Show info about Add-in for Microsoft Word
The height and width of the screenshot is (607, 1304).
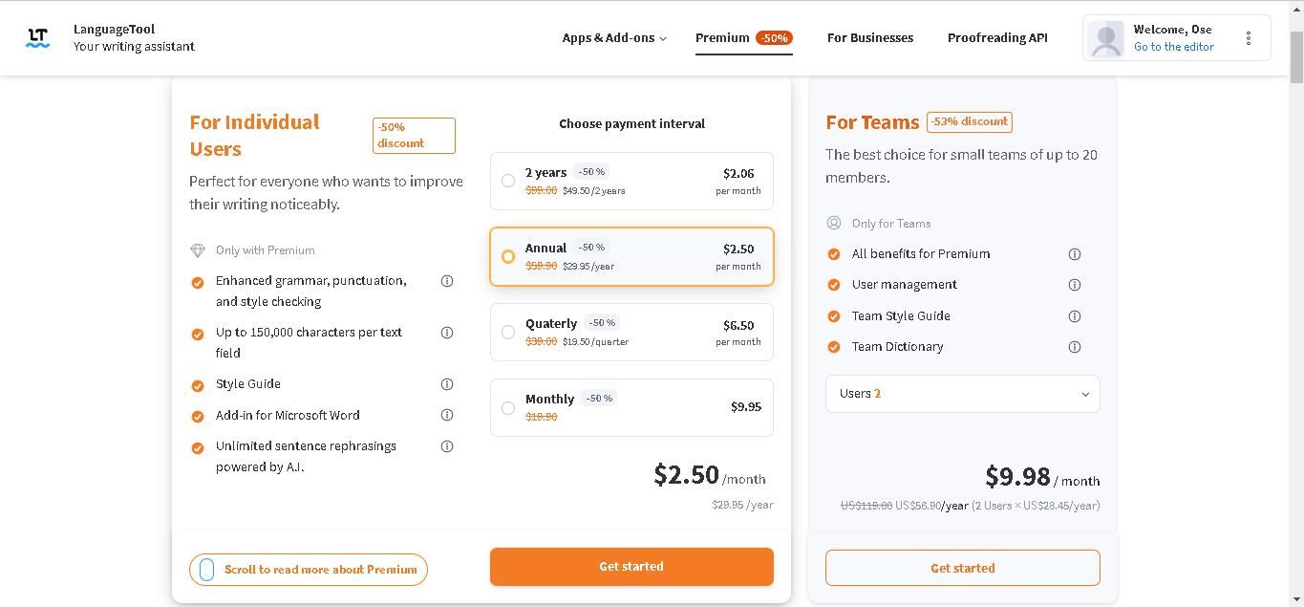click(446, 415)
